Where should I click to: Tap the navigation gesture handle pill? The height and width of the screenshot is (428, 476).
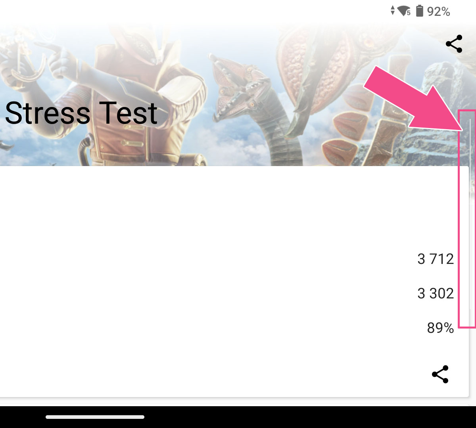pyautogui.click(x=95, y=417)
